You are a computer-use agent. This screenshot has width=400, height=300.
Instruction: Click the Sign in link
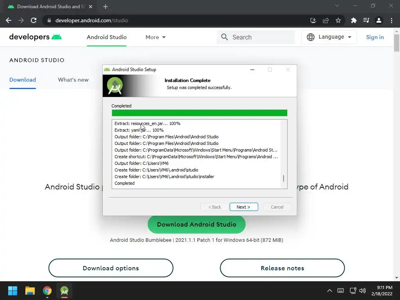pyautogui.click(x=375, y=37)
